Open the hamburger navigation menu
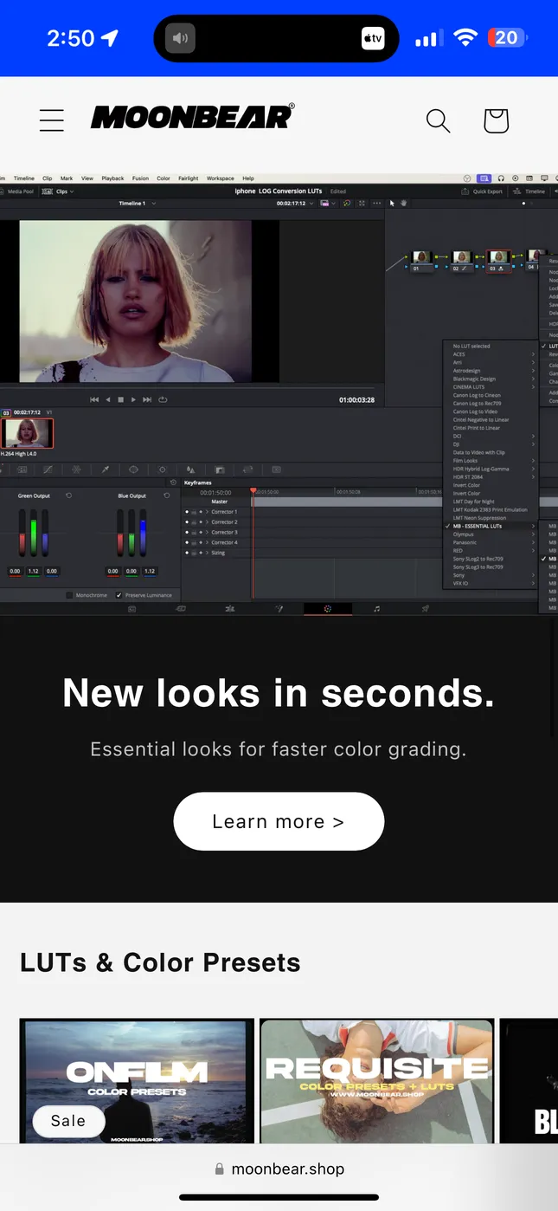558x1211 pixels. (52, 120)
